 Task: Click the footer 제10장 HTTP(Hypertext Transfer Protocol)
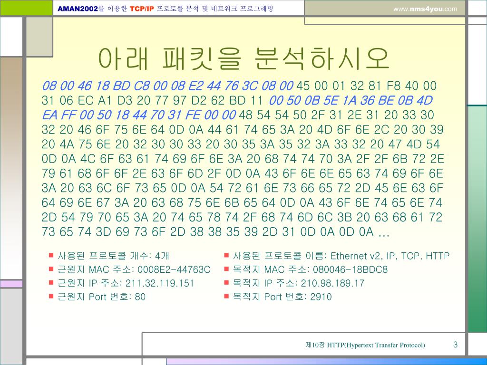pyautogui.click(x=365, y=345)
